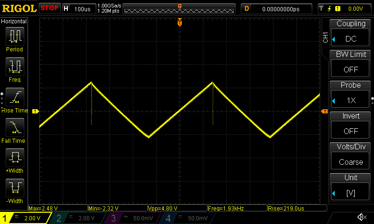The image size is (374, 224).
Task: Click the H horizontal timebase icon
Action: pyautogui.click(x=66, y=9)
